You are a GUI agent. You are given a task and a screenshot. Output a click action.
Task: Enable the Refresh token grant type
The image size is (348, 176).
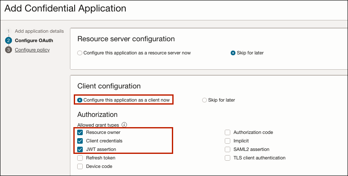tap(80, 158)
